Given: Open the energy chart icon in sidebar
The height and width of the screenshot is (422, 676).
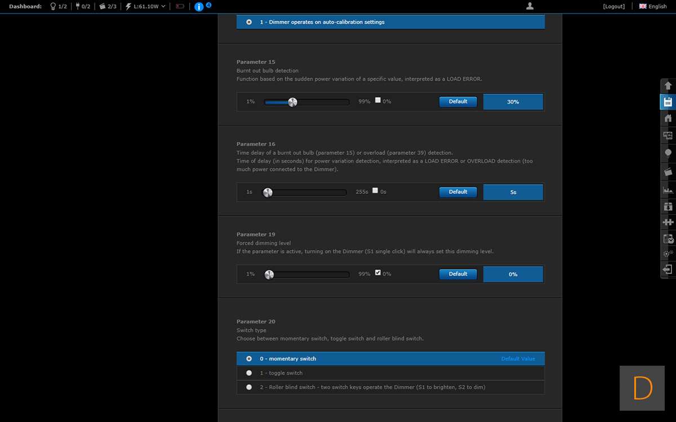Looking at the screenshot, I should [668, 190].
